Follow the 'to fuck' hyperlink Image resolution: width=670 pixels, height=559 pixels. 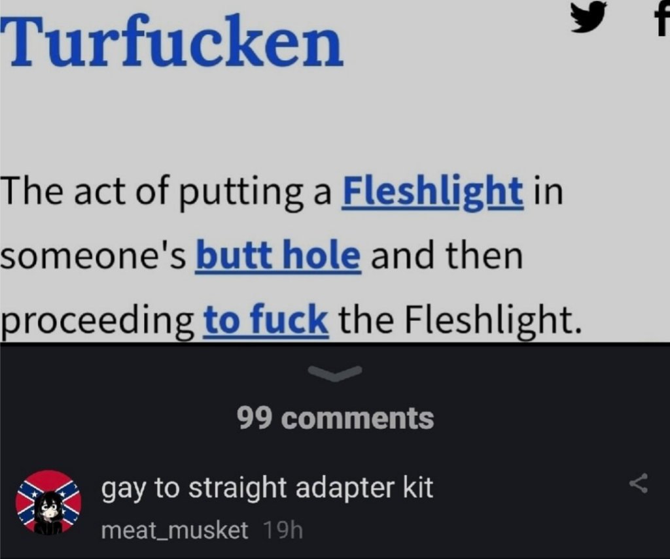[x=266, y=321]
